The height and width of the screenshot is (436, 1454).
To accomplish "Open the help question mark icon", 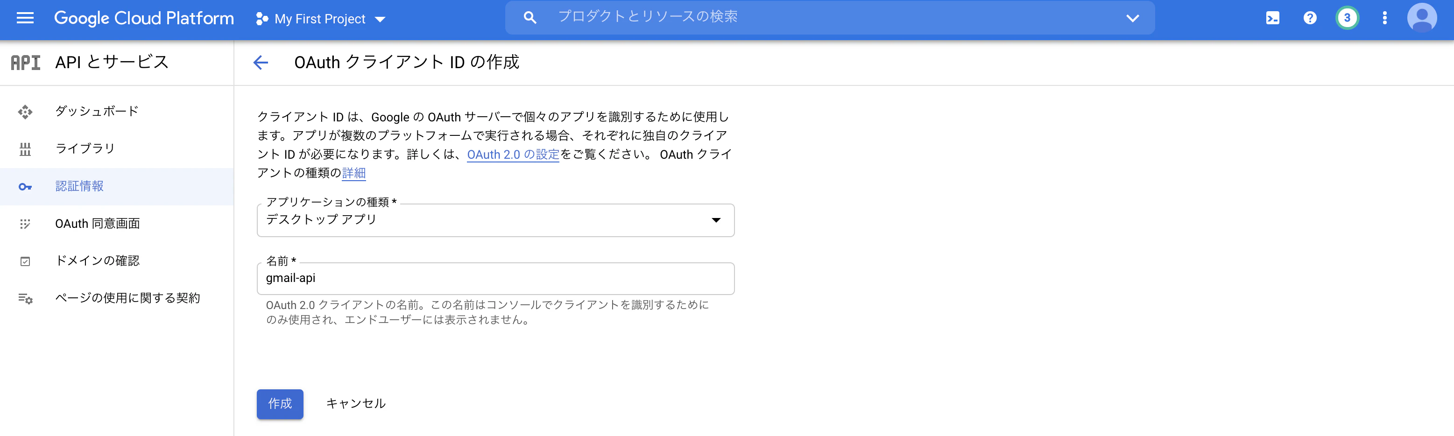I will tap(1310, 18).
